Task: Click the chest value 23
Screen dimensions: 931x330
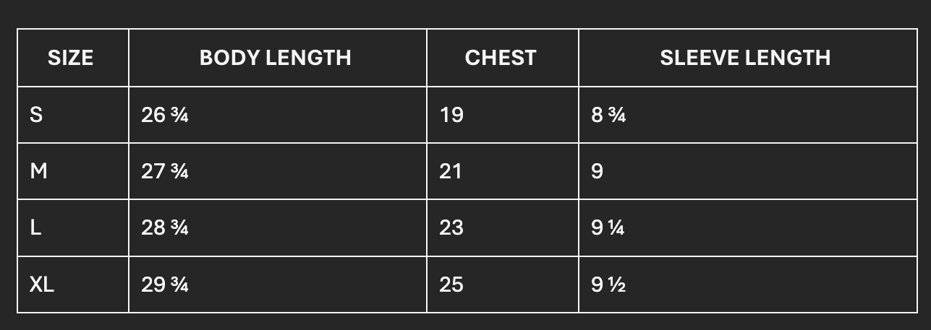Action: pyautogui.click(x=451, y=227)
